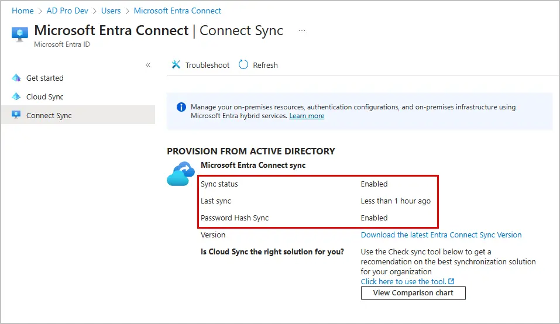Click the Connect Sync monitor icon in sidebar
The image size is (560, 324).
[x=16, y=115]
